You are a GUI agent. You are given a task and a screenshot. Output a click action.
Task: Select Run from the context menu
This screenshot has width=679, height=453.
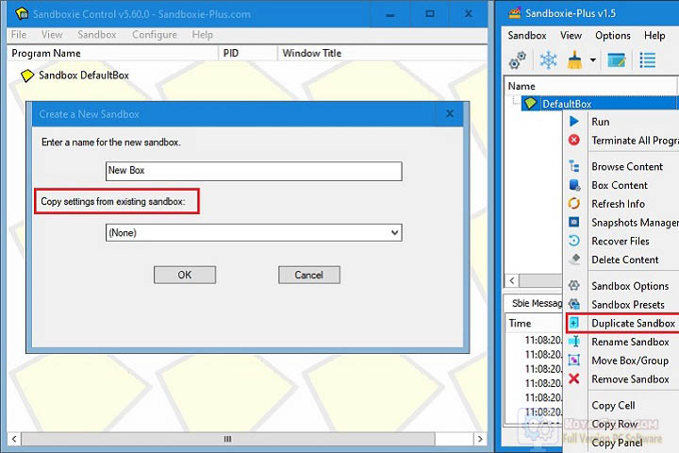click(621, 122)
